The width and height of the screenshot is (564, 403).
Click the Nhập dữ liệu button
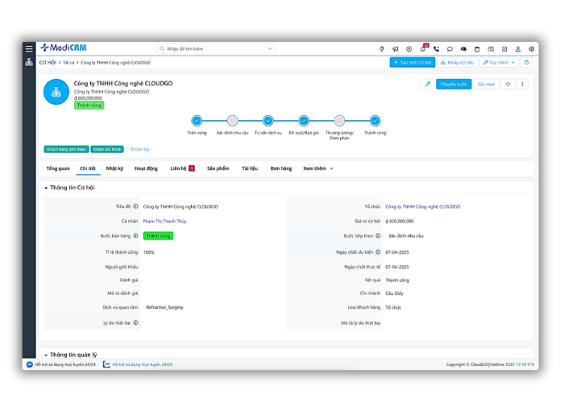click(457, 63)
